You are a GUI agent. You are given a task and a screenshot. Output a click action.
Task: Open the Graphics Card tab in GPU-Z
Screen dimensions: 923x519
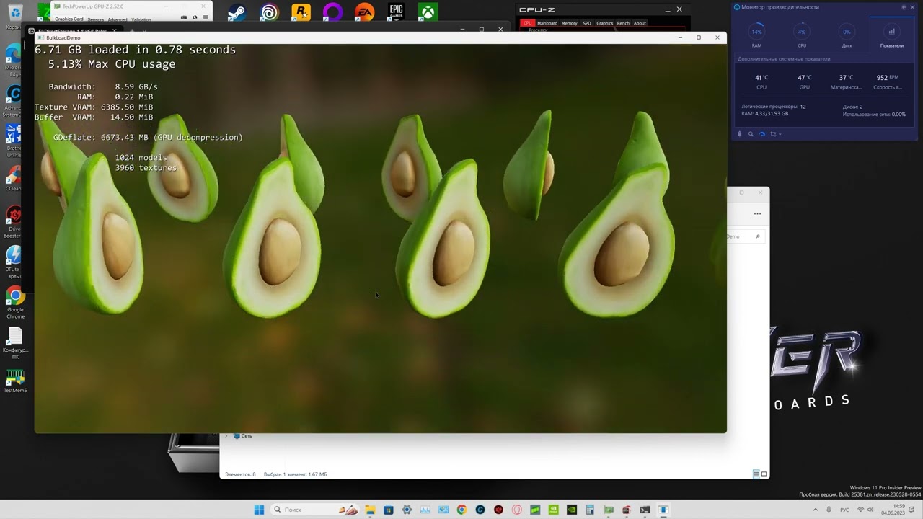pyautogui.click(x=69, y=19)
